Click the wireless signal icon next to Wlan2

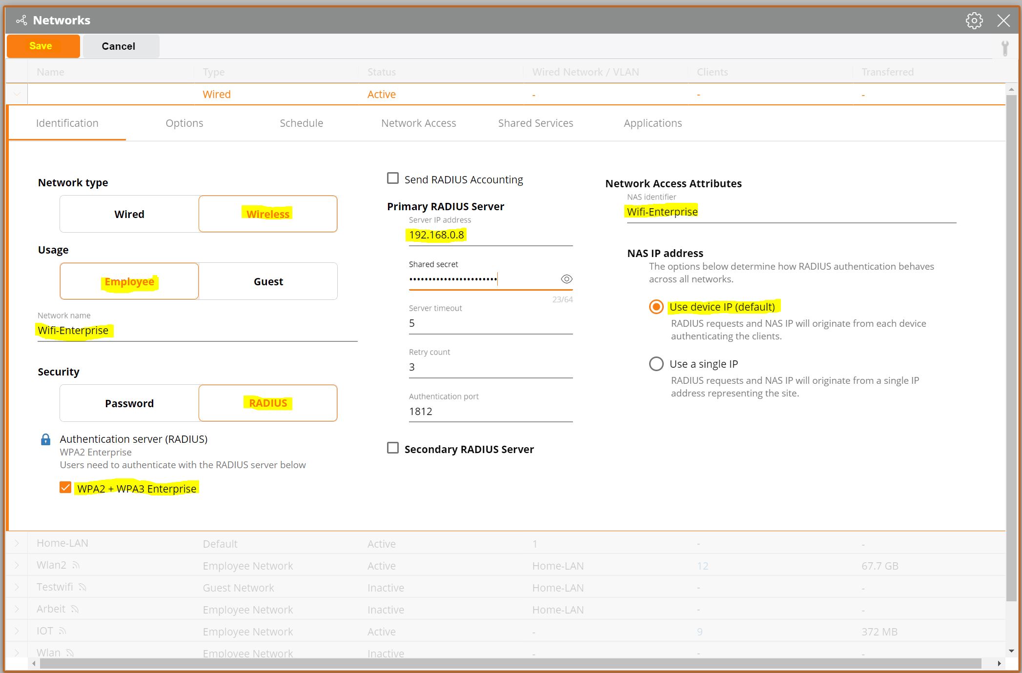click(x=76, y=565)
